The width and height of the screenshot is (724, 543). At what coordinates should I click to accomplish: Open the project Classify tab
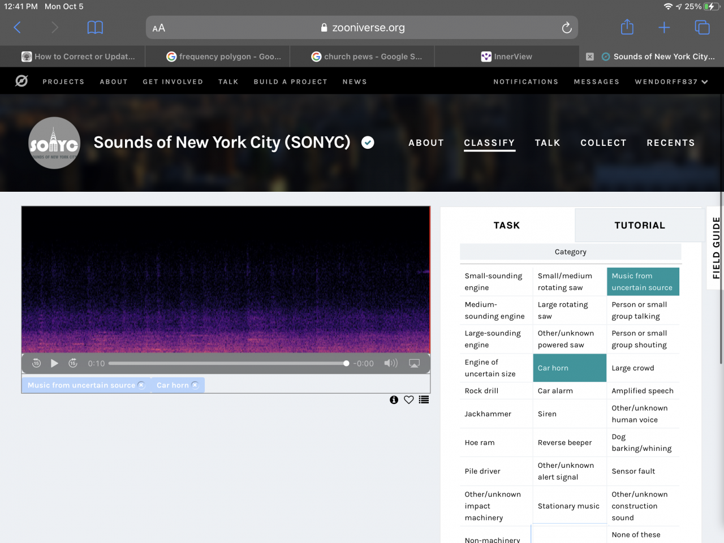pos(490,143)
